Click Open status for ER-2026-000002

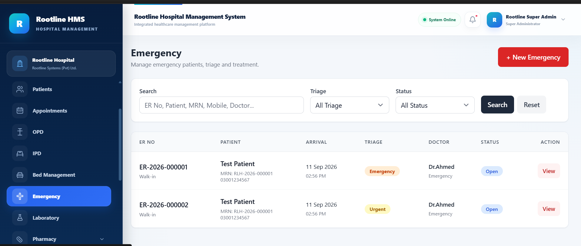[x=492, y=209]
